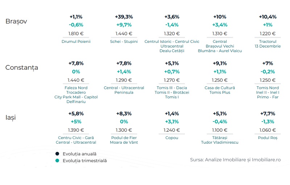The image size is (290, 185).
Task: Open the Schei - Stupini neighborhood label
Action: pyautogui.click(x=124, y=42)
